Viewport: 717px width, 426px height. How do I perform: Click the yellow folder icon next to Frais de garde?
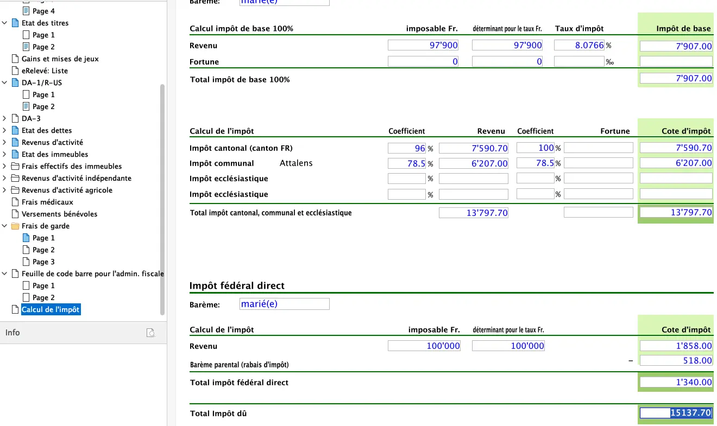pos(16,226)
